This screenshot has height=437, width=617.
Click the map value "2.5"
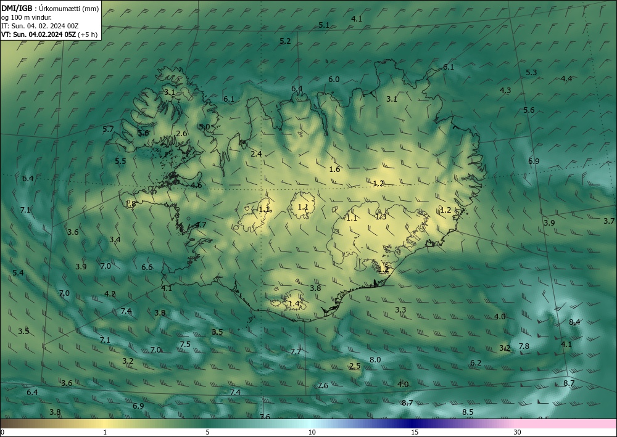click(355, 366)
